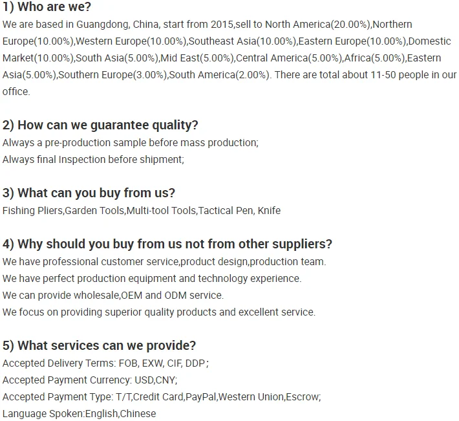Click the "Accepted Payment Currency" line
The image size is (459, 421).
pyautogui.click(x=90, y=380)
